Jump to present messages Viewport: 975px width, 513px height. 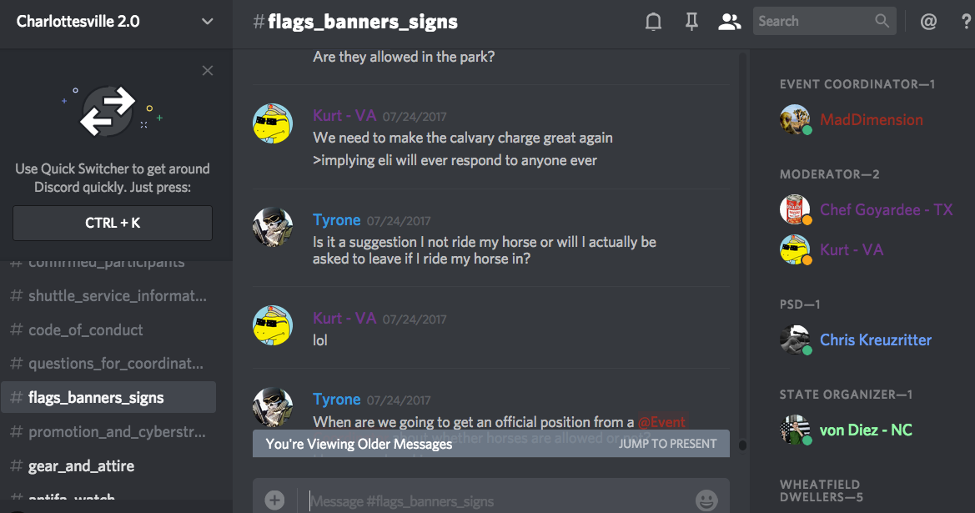[x=667, y=444]
